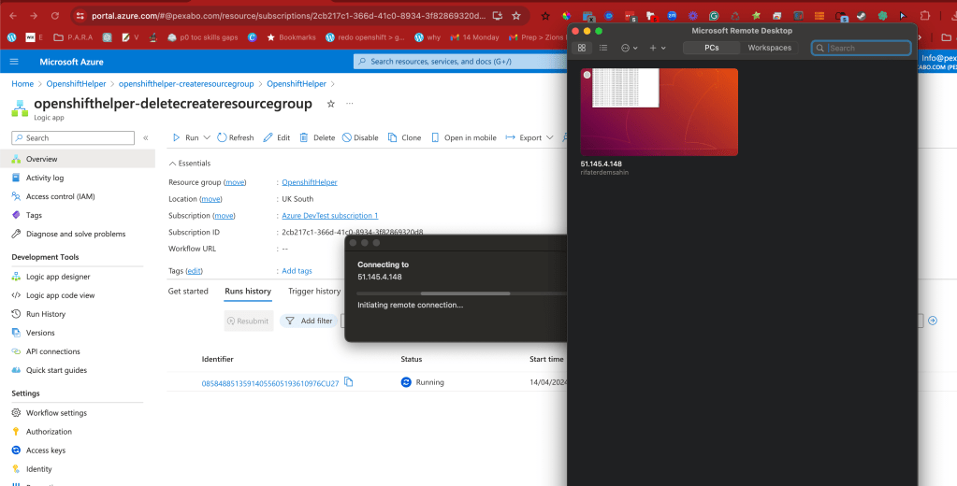This screenshot has height=486, width=957.
Task: Open openshifthelper-createresourcegroup in the breadcrumb
Action: 186,84
